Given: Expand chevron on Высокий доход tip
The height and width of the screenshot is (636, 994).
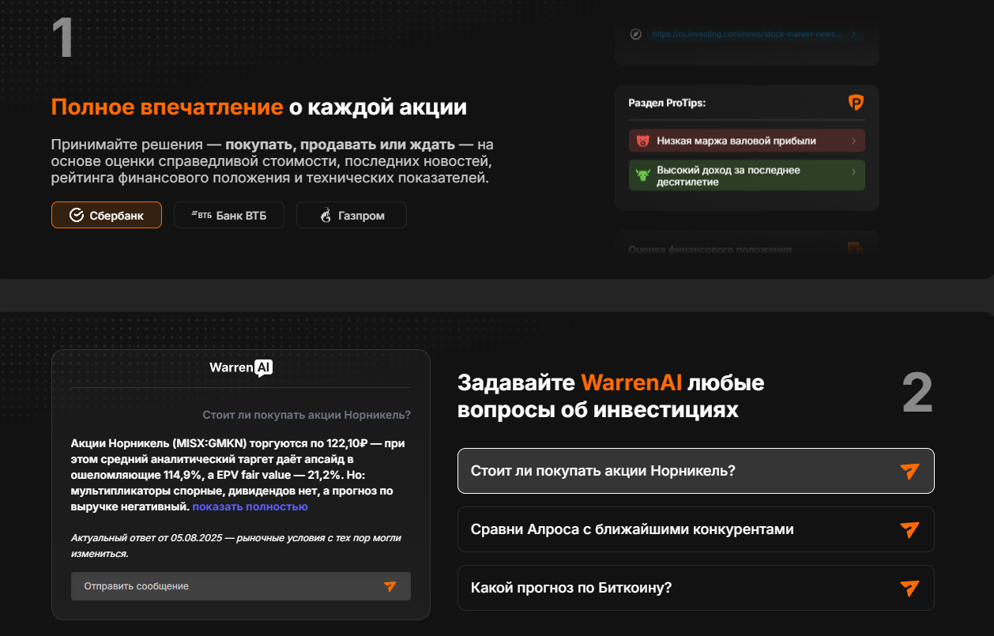Looking at the screenshot, I should [x=853, y=171].
